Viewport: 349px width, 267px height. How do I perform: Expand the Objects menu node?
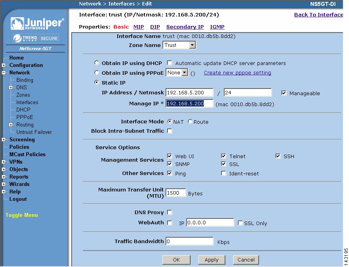(x=4, y=169)
